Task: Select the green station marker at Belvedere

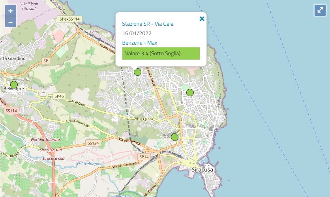Action: pyautogui.click(x=14, y=84)
